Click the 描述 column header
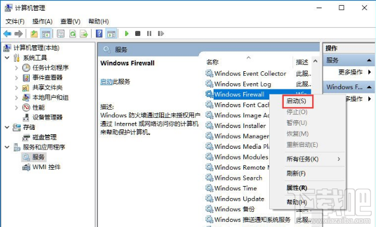The height and width of the screenshot is (227, 376). [302, 62]
